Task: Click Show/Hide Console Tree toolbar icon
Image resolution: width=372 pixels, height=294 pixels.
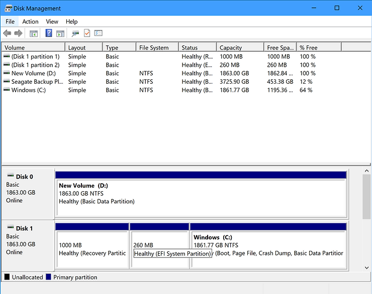Action: click(34, 34)
